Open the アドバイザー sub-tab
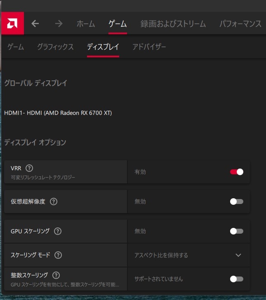This screenshot has width=266, height=300. [x=149, y=47]
